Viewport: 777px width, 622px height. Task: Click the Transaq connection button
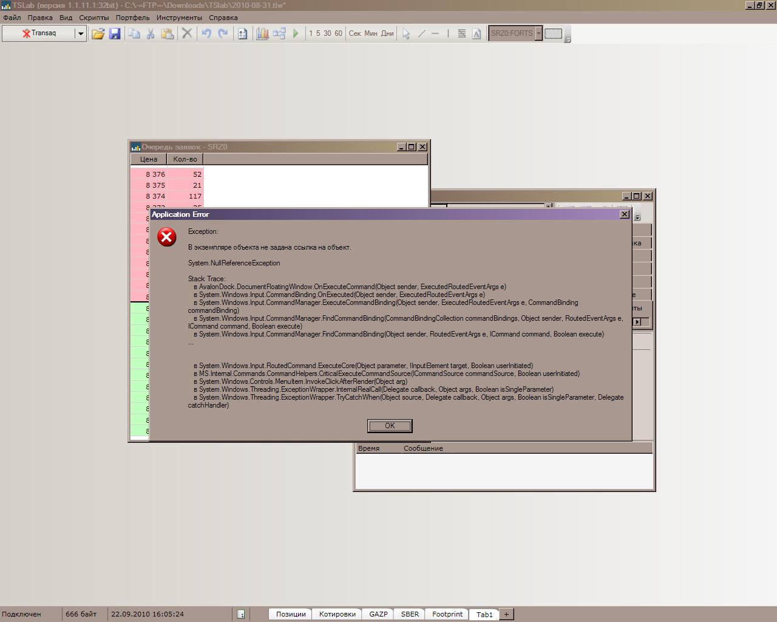[39, 33]
